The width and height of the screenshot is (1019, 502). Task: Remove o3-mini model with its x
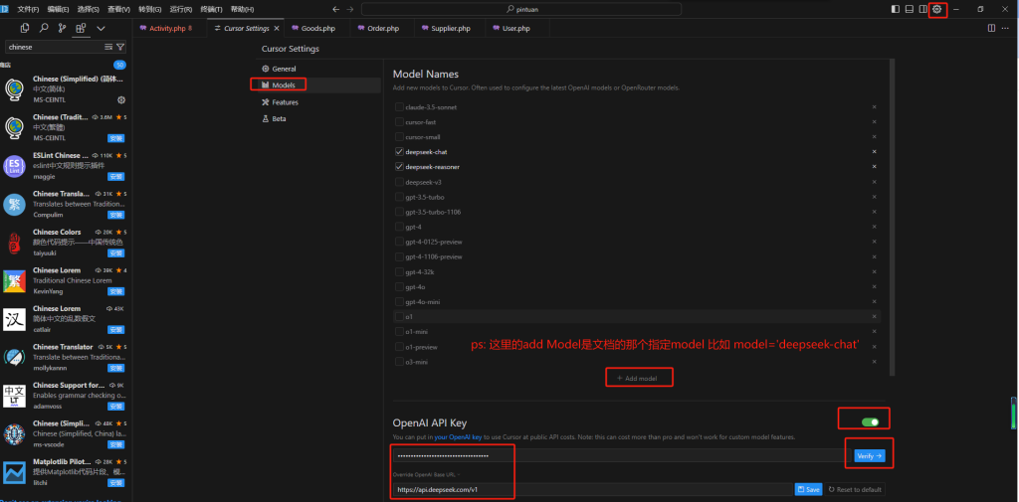pyautogui.click(x=874, y=362)
